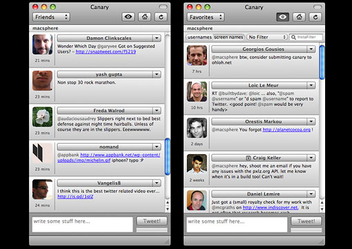Select the screen names segment
This screenshot has width=352, height=249.
(228, 37)
